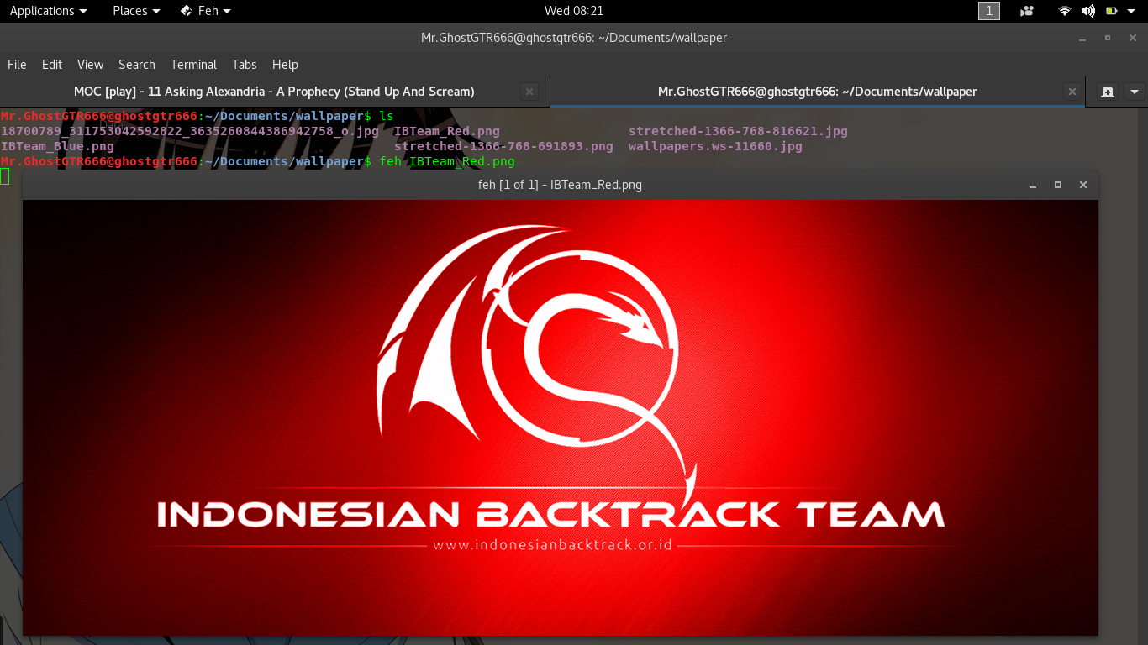Switch to the MOC Asking Alexandria tab

(x=274, y=92)
